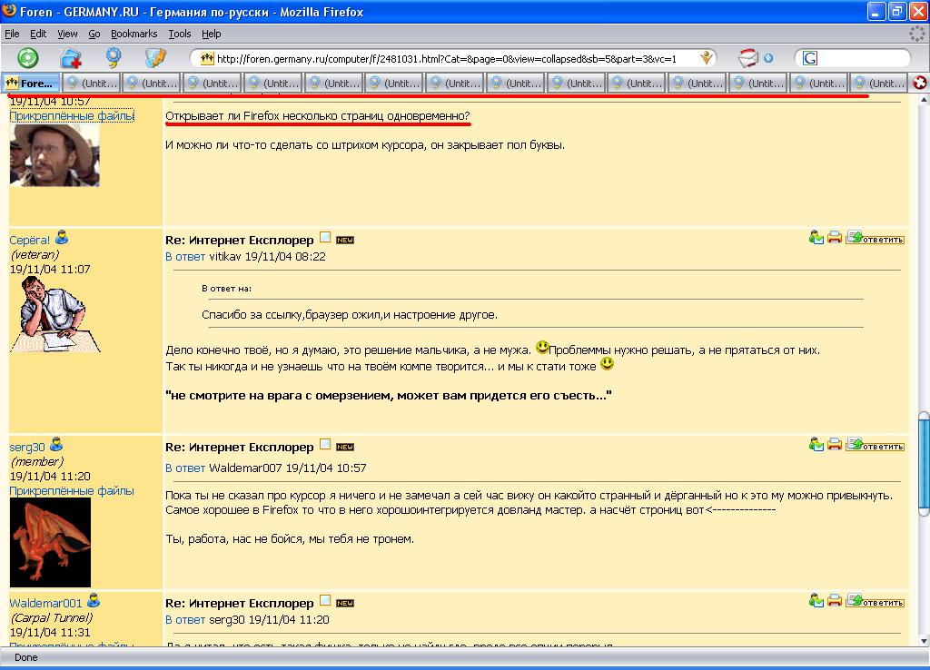Click the printer icon in serg30's post
The height and width of the screenshot is (670, 930).
[x=835, y=444]
